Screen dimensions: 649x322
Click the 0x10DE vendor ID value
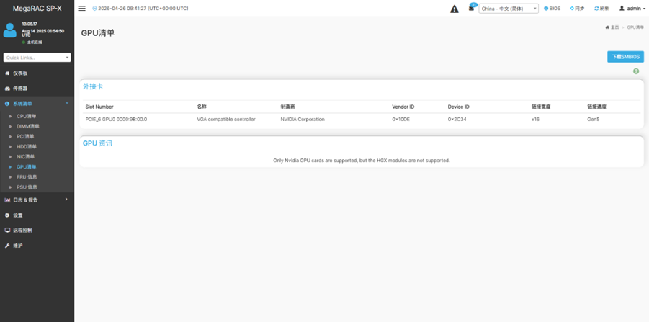400,119
